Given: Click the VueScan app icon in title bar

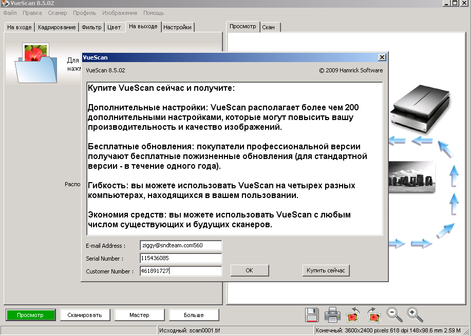Looking at the screenshot, I should tap(5, 3).
